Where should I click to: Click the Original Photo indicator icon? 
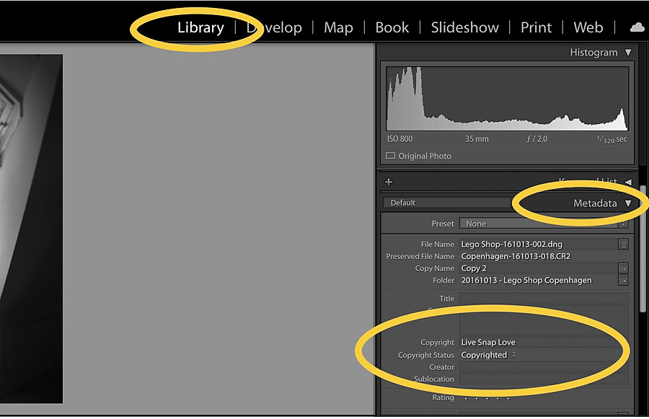pos(391,156)
